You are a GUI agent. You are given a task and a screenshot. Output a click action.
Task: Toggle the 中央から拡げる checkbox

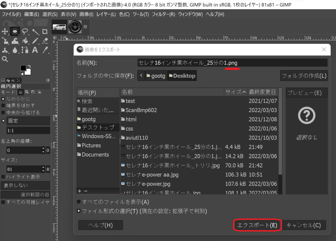(x=3, y=112)
